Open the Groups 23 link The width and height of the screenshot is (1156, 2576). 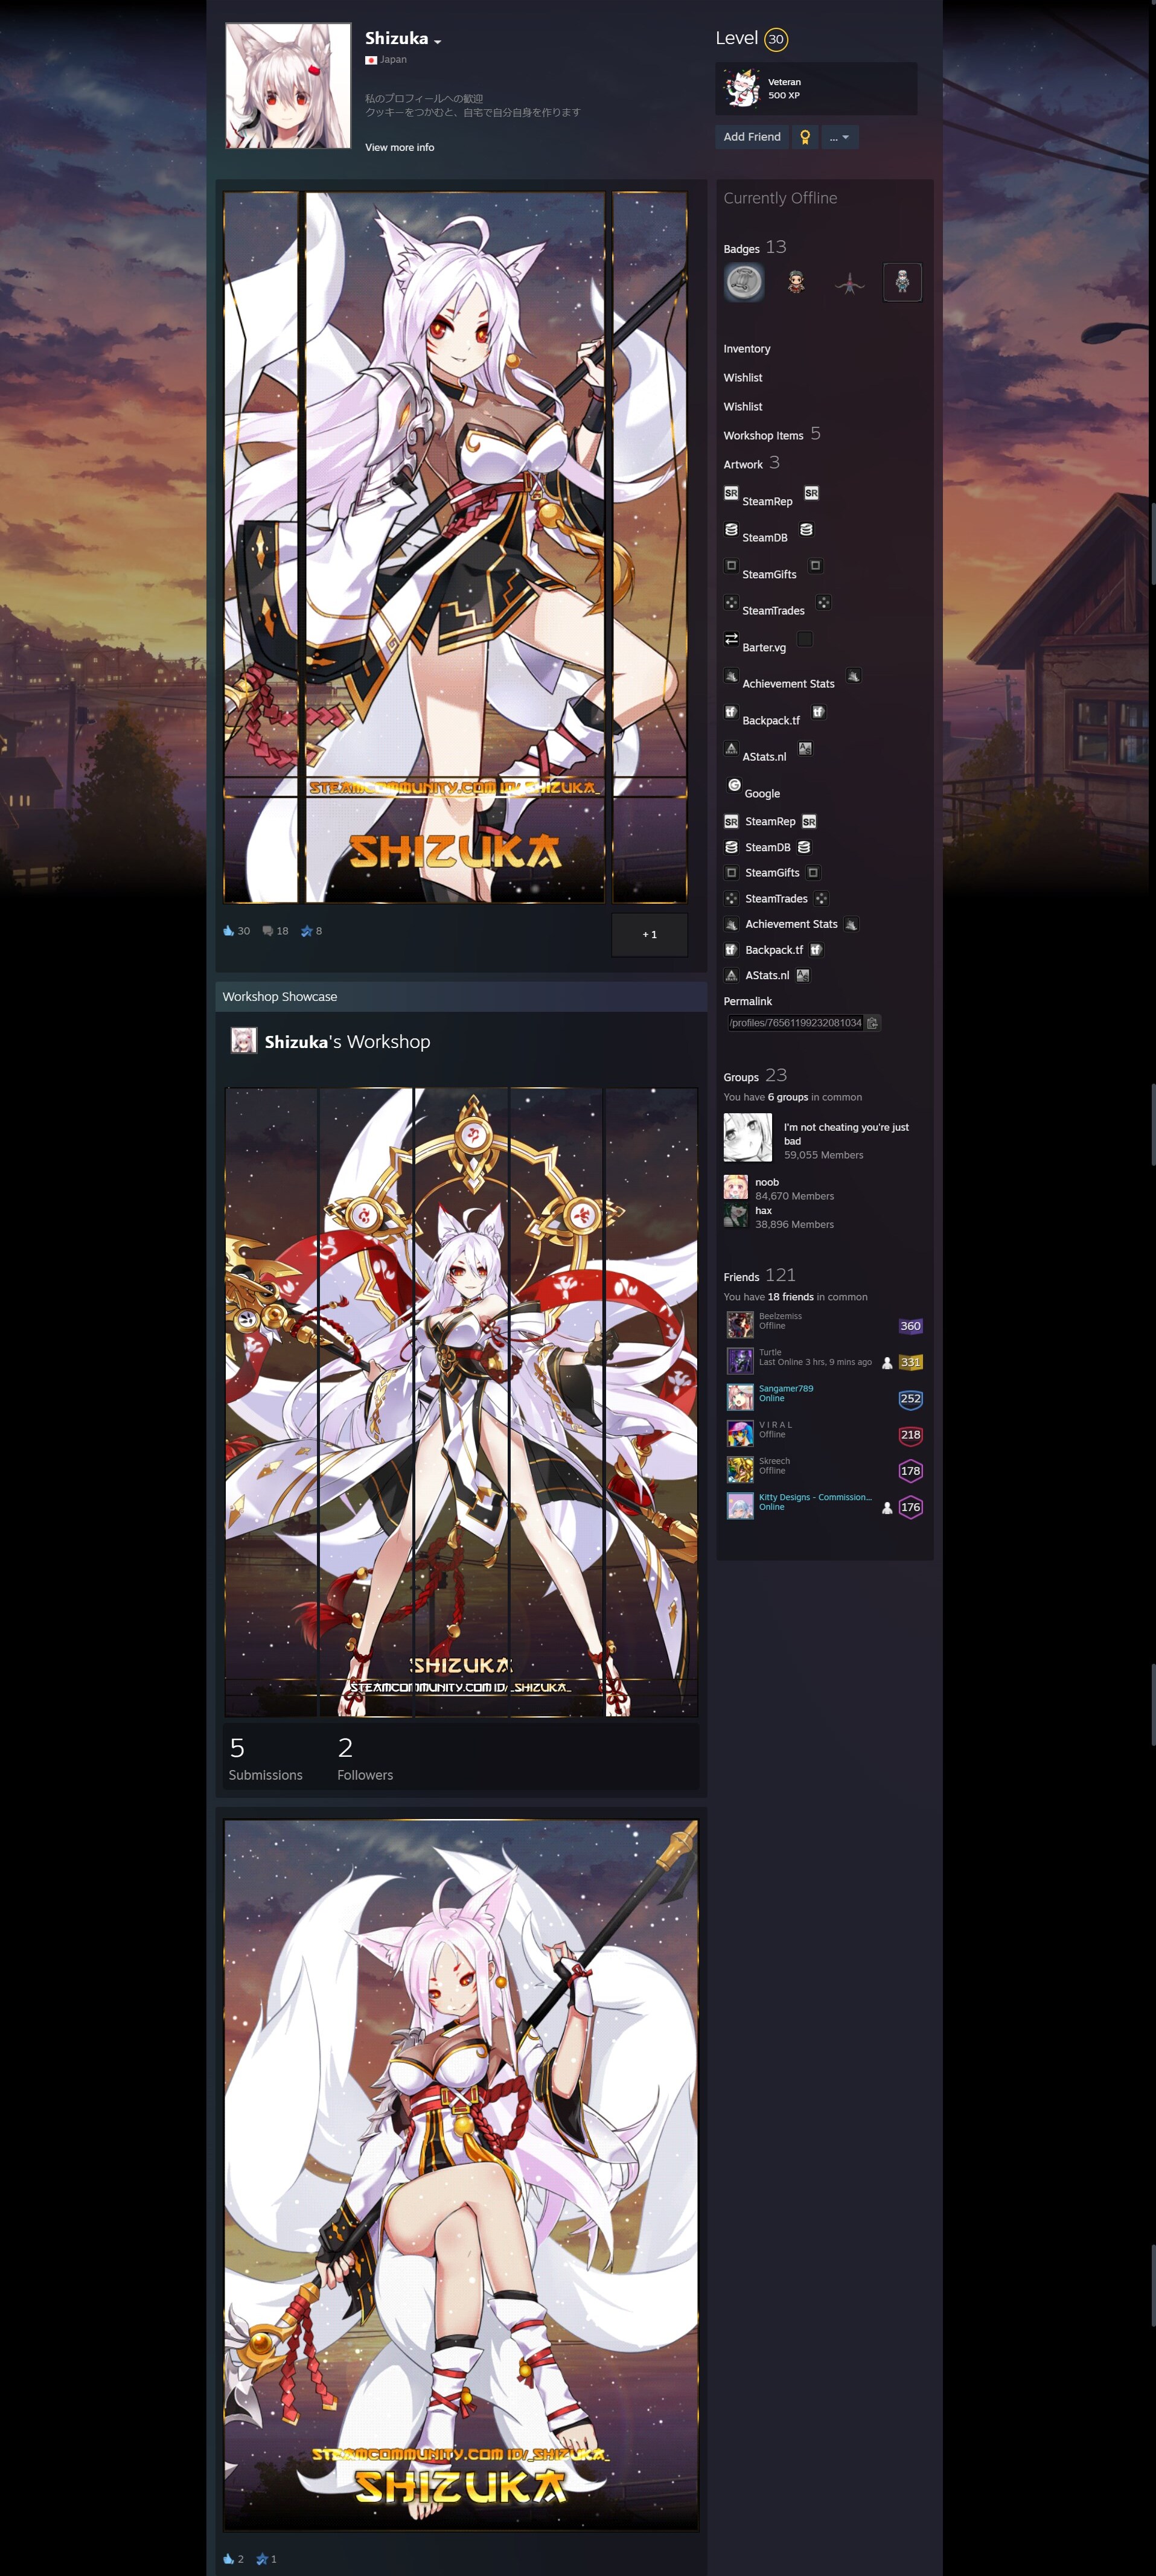pyautogui.click(x=755, y=1076)
